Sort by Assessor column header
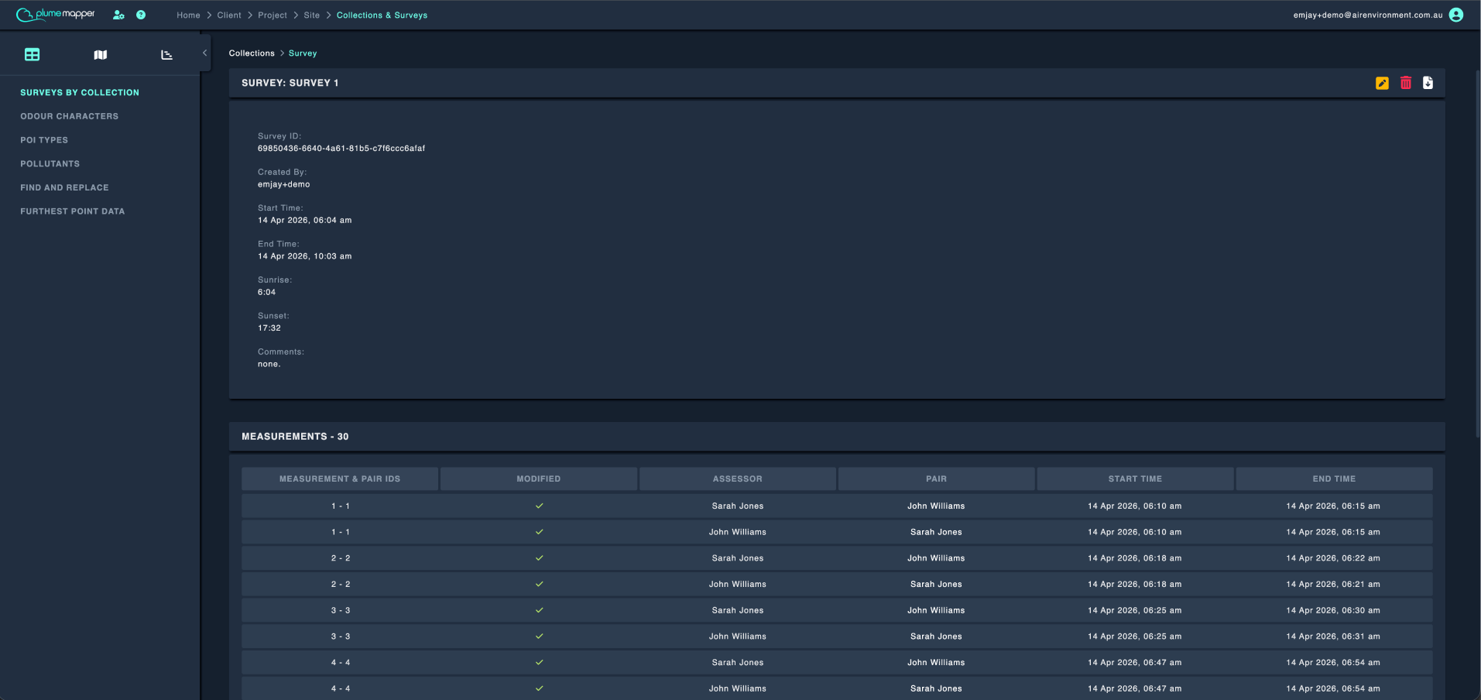 pyautogui.click(x=738, y=479)
